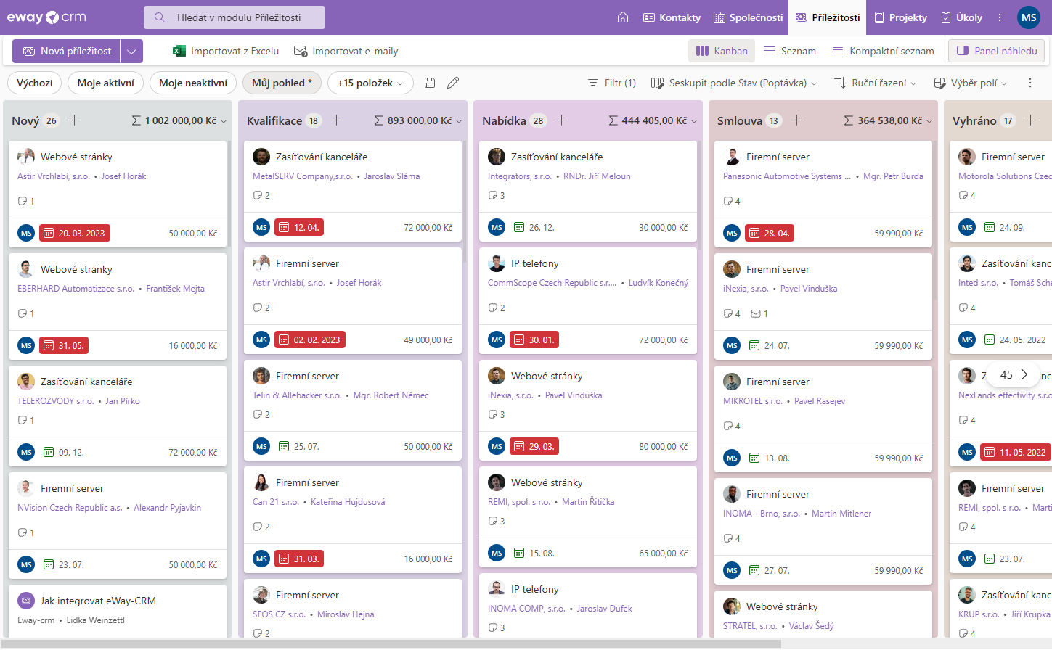Open the top bar more options menu
Image resolution: width=1052 pixels, height=650 pixels.
coord(1000,17)
